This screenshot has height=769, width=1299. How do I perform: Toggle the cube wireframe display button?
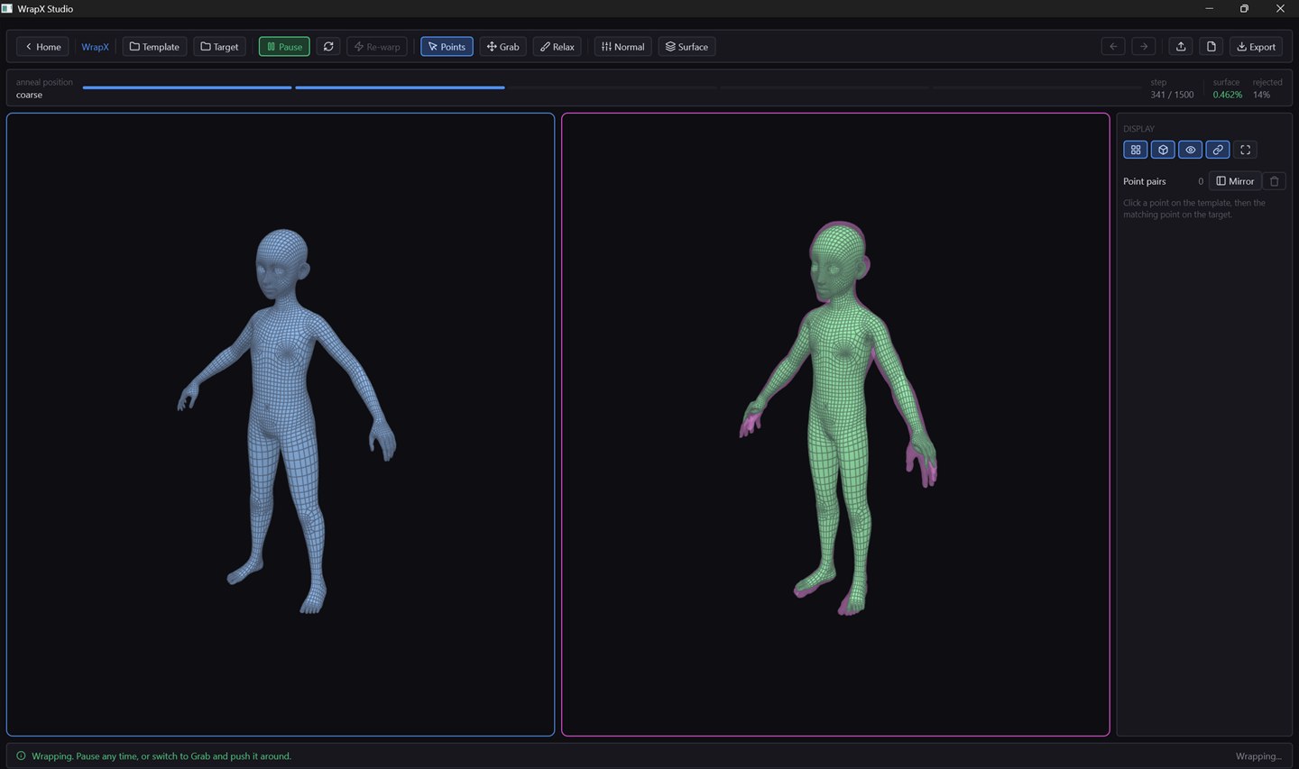(1163, 150)
